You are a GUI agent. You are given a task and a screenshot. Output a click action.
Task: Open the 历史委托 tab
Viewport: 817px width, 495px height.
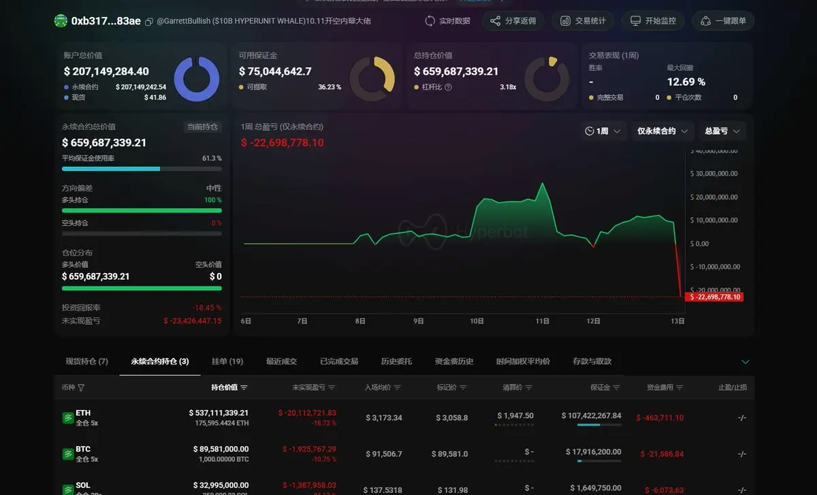coord(396,362)
